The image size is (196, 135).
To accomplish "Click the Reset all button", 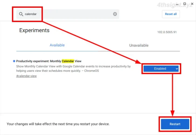I will pos(171,14).
